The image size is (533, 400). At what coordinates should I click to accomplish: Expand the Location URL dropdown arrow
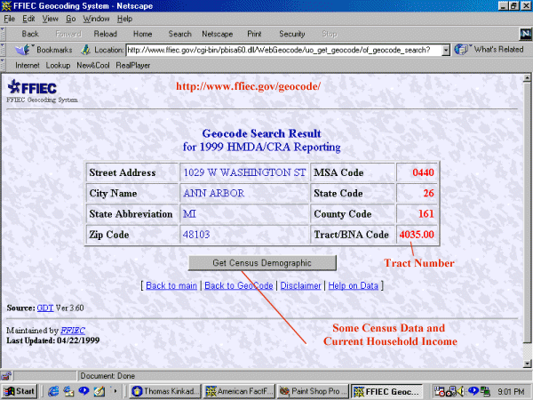(x=446, y=50)
